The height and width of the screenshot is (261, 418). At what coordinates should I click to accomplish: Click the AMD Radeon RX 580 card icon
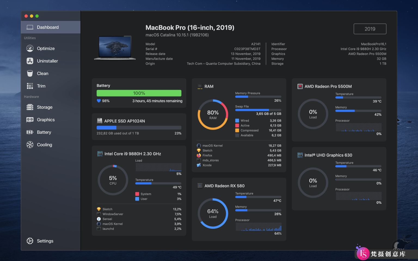[x=200, y=186]
